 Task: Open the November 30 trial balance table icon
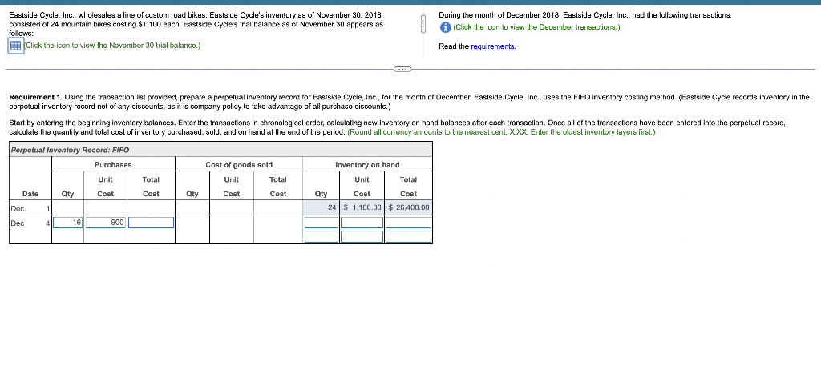15,46
